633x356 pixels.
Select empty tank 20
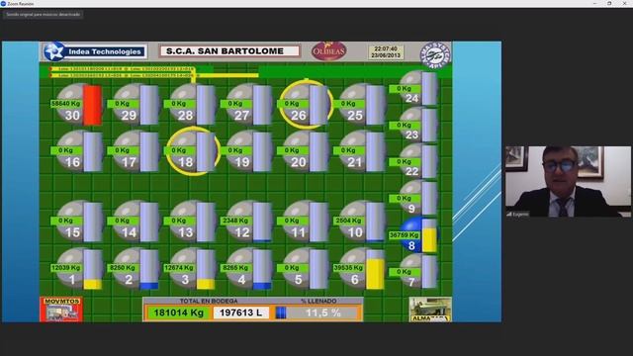click(303, 151)
